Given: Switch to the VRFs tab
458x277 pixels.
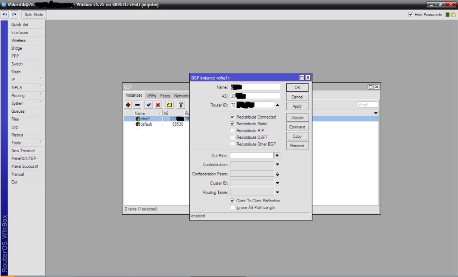Looking at the screenshot, I should coord(151,96).
